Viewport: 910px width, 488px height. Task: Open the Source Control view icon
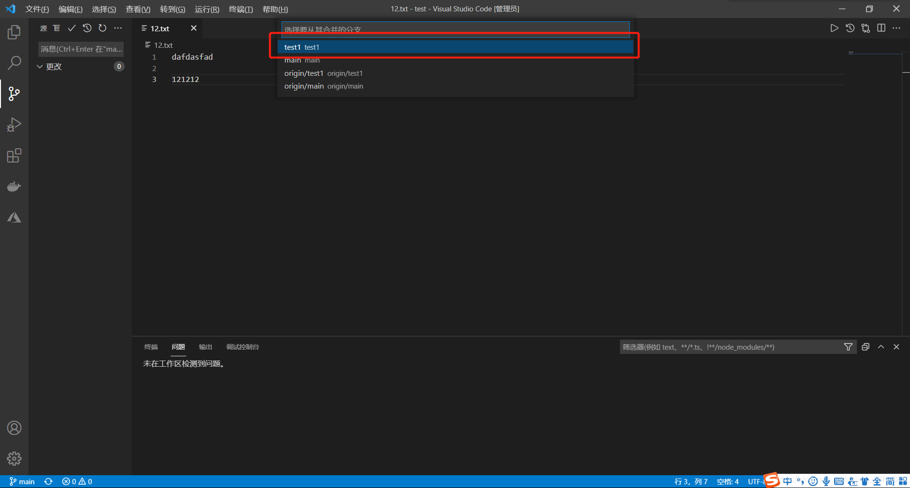pos(14,94)
